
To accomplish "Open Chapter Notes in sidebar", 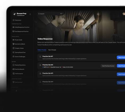I will (x=18, y=48).
